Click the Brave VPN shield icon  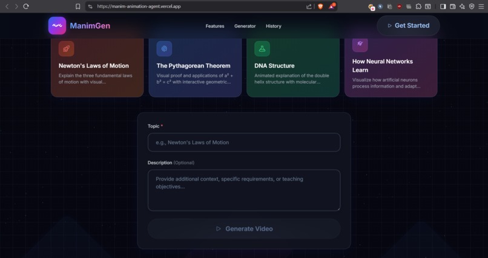(472, 6)
